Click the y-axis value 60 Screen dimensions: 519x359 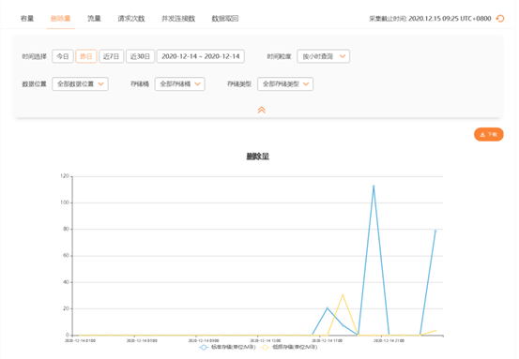click(x=66, y=255)
